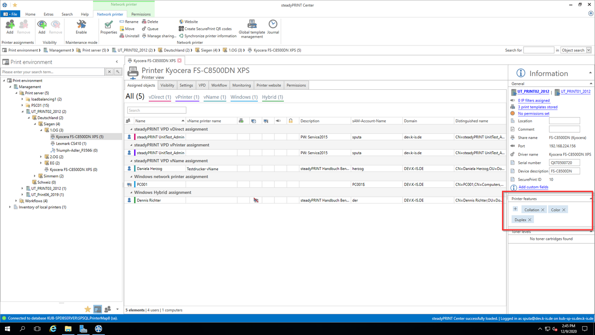The height and width of the screenshot is (335, 595).
Task: Click Windows Start button
Action: (x=7, y=329)
